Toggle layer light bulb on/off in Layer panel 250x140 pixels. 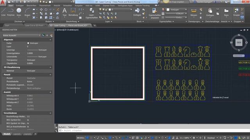coord(100,9)
